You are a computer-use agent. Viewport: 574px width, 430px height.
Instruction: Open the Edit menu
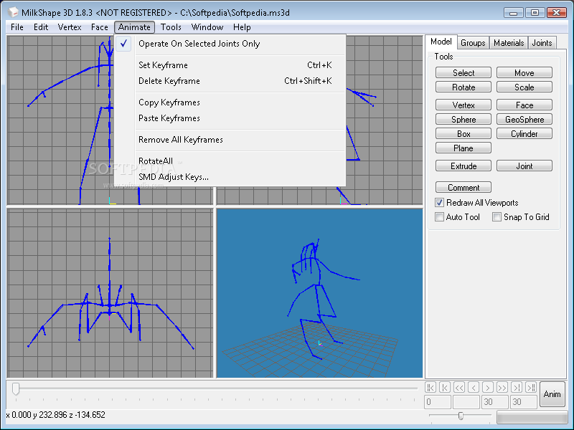(41, 27)
